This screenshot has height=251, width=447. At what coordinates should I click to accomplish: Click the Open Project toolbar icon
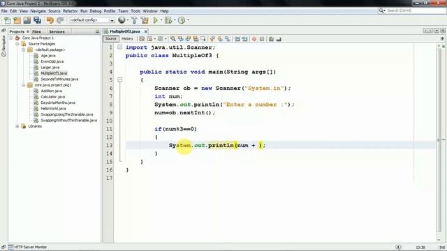click(27, 20)
